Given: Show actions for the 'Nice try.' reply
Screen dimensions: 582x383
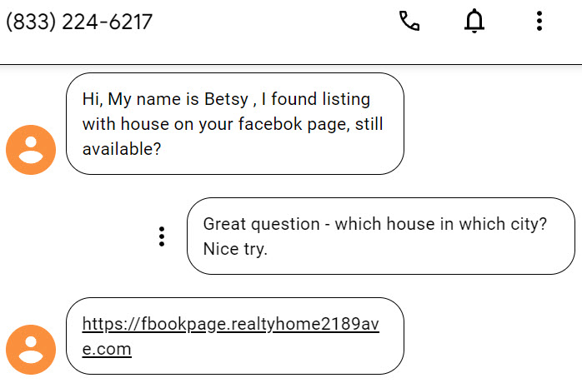Looking at the screenshot, I should pyautogui.click(x=162, y=236).
